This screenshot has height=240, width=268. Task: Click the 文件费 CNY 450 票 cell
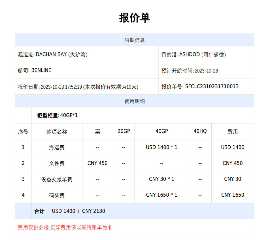click(97, 163)
